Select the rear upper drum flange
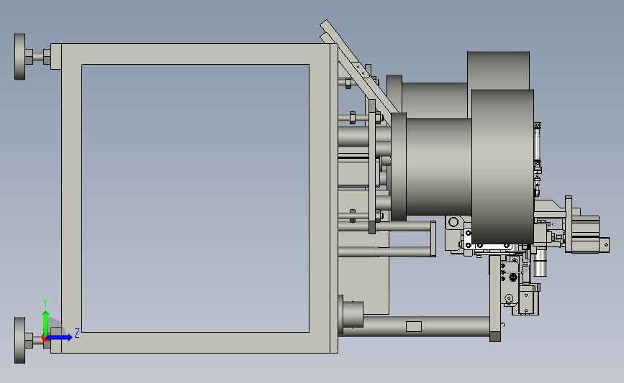The image size is (624, 383). pos(498,70)
